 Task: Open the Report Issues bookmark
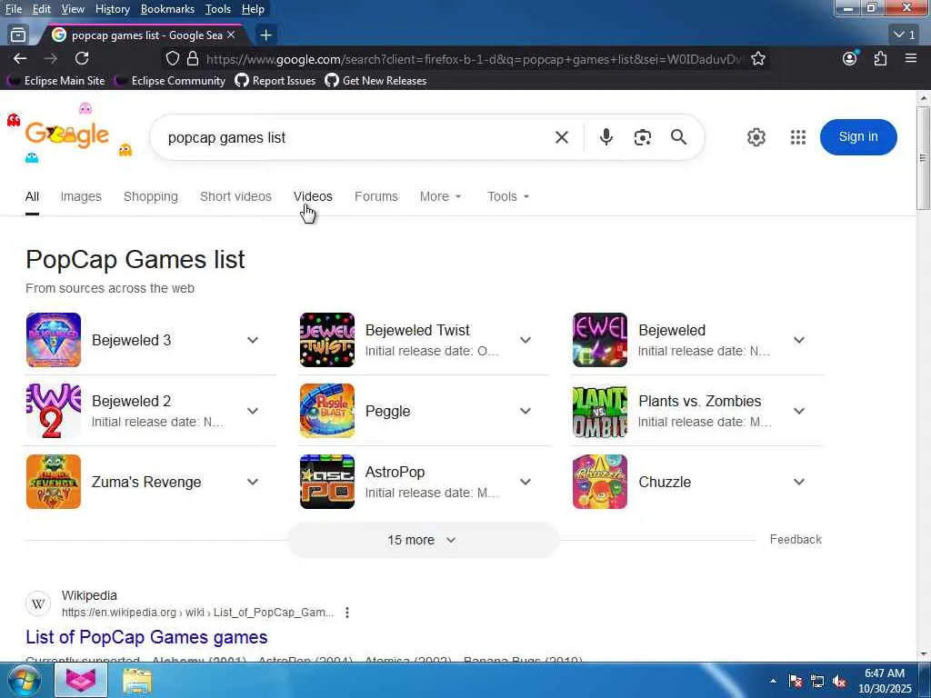pyautogui.click(x=275, y=80)
